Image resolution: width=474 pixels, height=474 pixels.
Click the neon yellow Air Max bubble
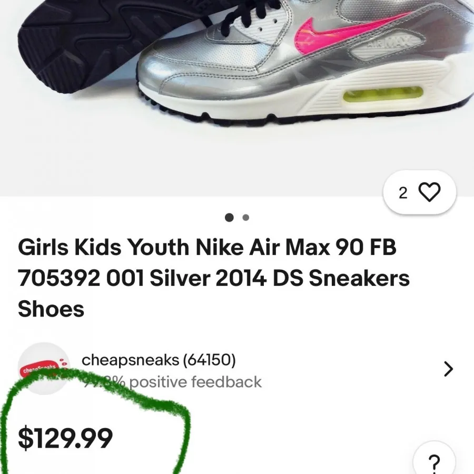tap(383, 93)
